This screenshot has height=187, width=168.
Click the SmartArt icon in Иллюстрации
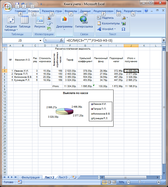49,29
